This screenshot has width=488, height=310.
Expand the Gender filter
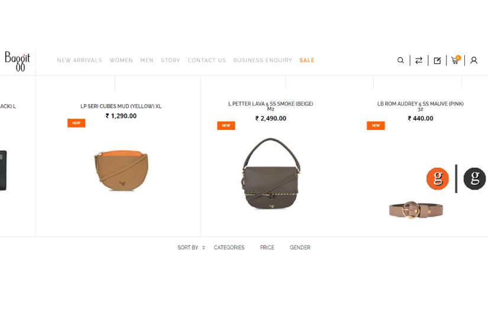click(300, 247)
